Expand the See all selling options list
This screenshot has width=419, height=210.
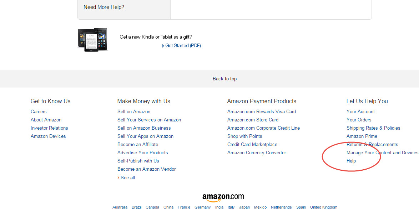(127, 177)
